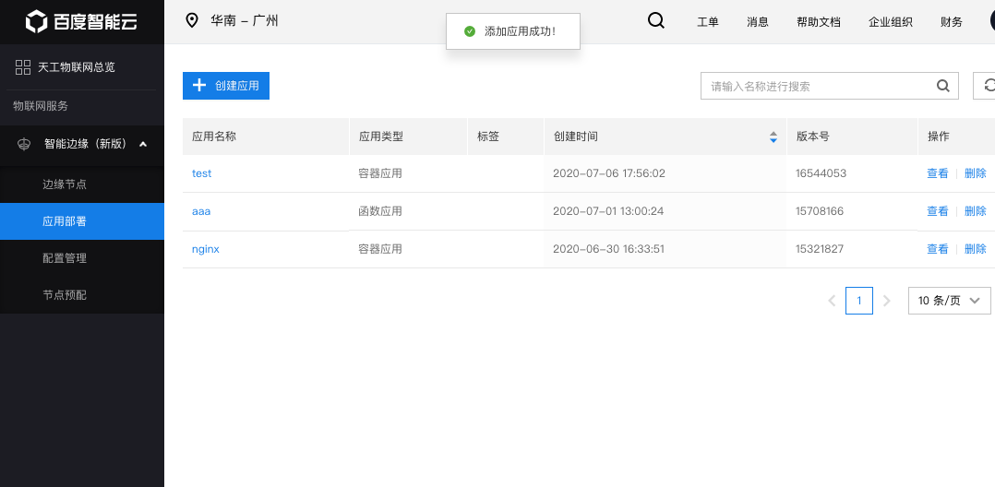The width and height of the screenshot is (995, 487).
Task: Select 配置管理 in the sidebar
Action: click(82, 258)
